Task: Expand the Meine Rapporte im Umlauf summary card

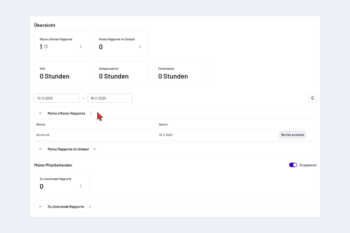Action: click(140, 47)
